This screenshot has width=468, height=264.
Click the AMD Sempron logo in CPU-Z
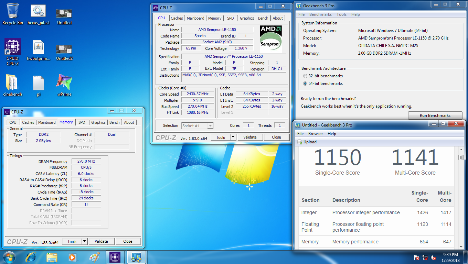[x=271, y=38]
